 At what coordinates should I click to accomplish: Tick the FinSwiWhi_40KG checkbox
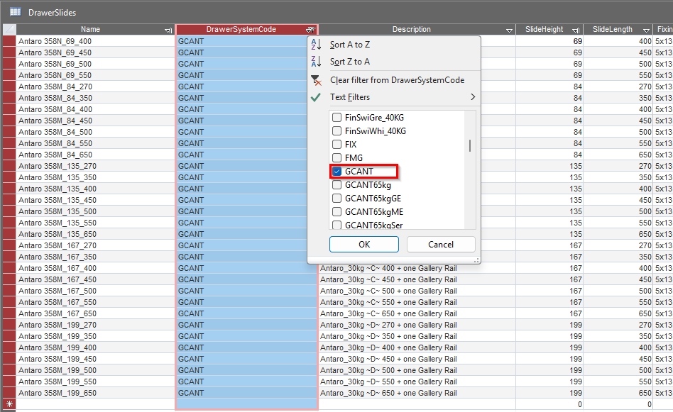[x=337, y=130]
